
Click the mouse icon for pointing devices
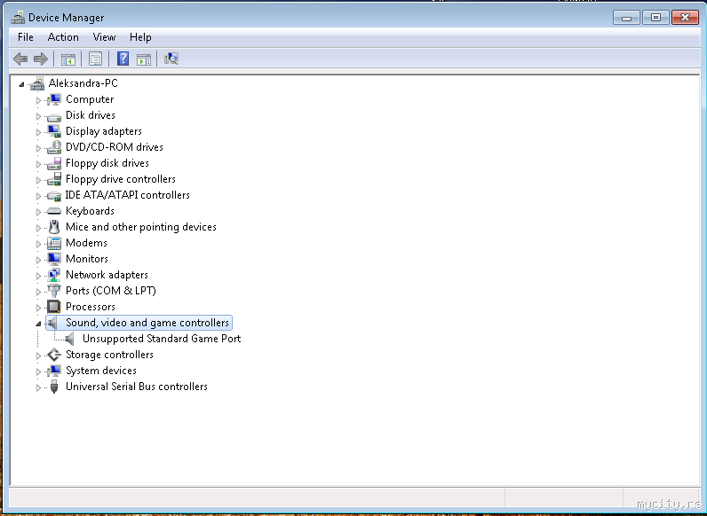point(54,226)
